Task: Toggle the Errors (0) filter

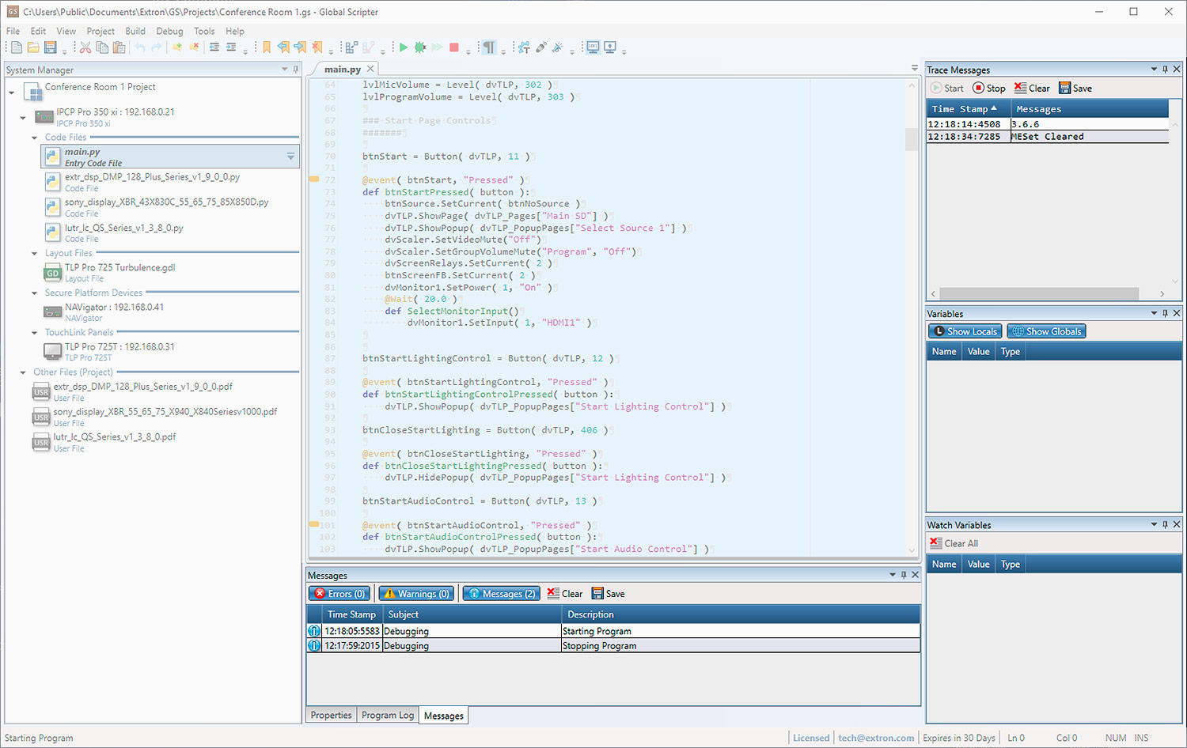Action: 339,594
